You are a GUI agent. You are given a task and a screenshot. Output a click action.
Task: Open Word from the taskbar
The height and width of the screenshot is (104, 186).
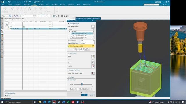point(64,102)
